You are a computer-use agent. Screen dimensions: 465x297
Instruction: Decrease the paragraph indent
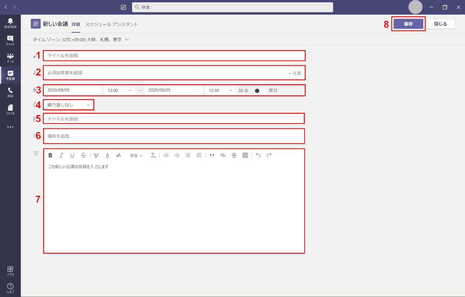click(166, 156)
